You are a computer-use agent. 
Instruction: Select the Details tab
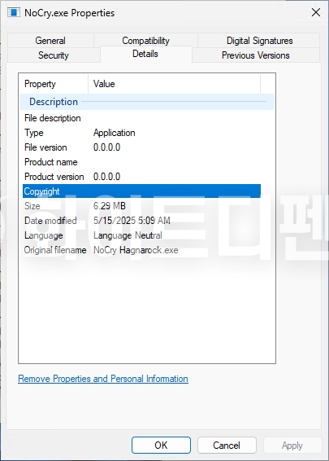click(145, 54)
